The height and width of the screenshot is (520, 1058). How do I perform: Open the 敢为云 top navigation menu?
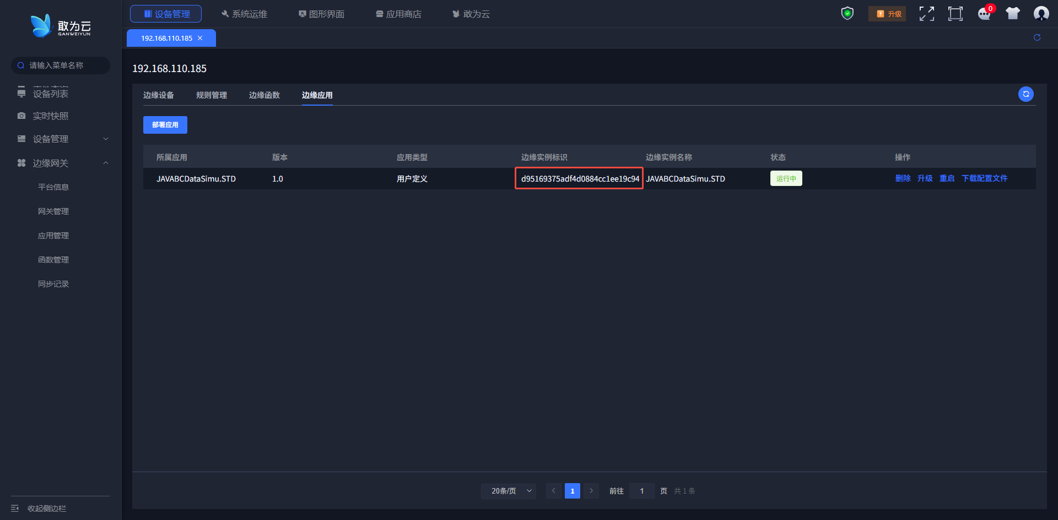pyautogui.click(x=471, y=14)
